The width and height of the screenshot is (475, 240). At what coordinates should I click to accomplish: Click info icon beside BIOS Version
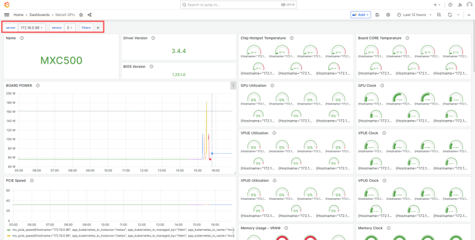(151, 67)
